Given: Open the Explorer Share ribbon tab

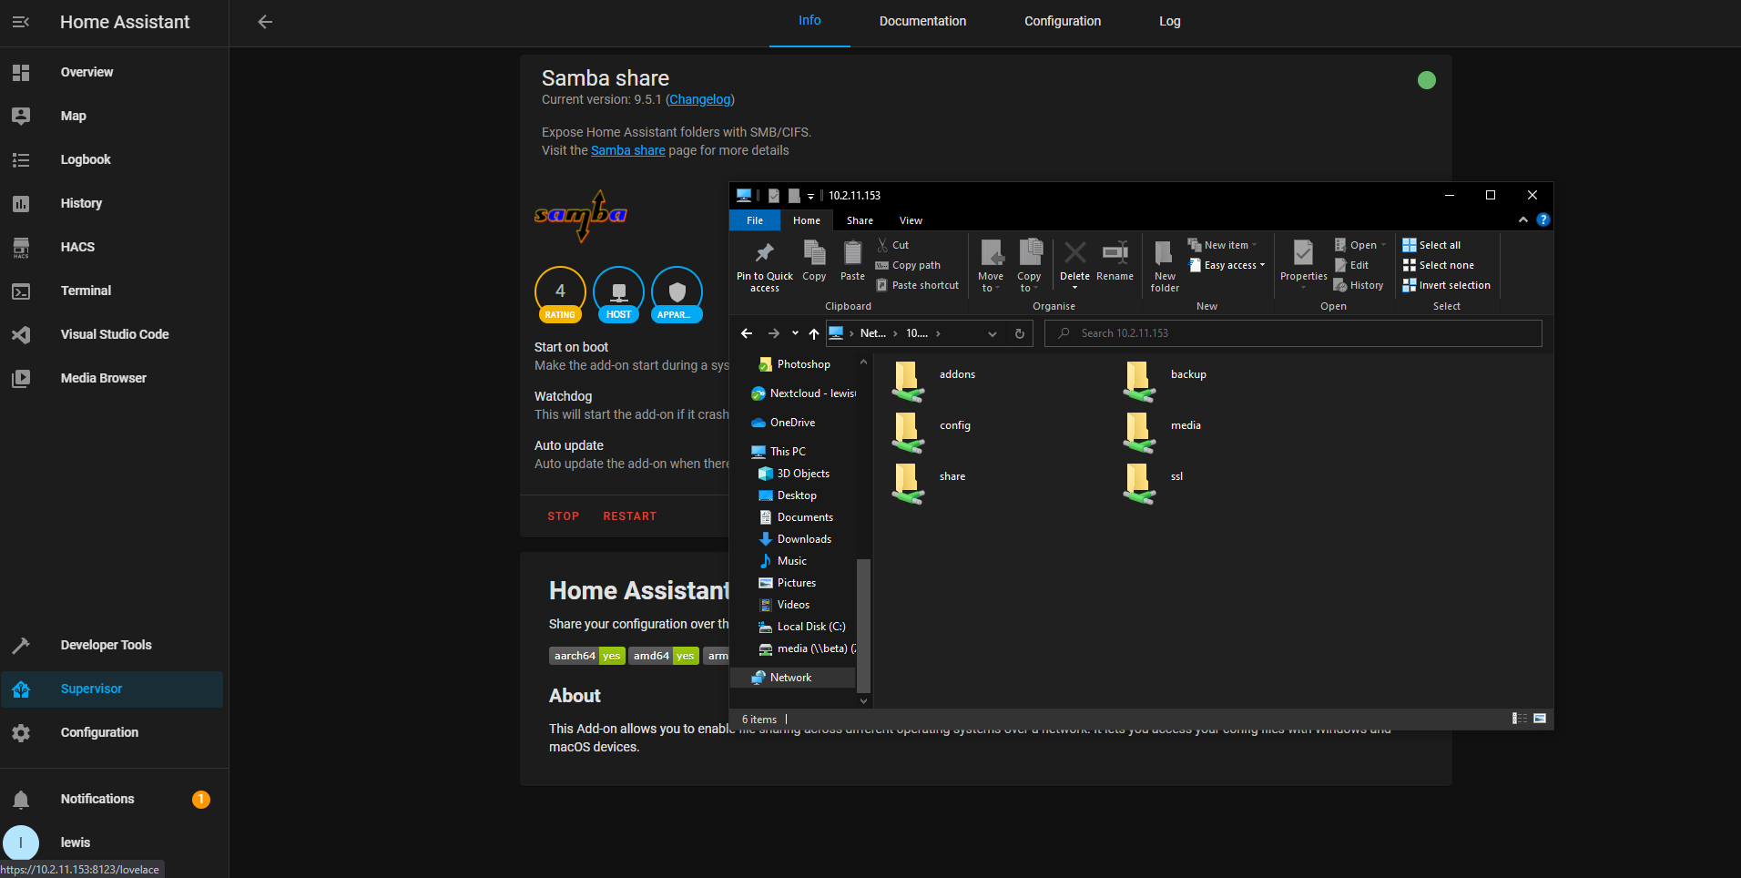Looking at the screenshot, I should click(860, 220).
